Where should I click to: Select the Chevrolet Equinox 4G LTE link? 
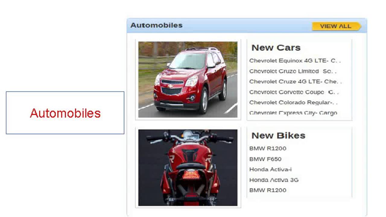(x=295, y=61)
